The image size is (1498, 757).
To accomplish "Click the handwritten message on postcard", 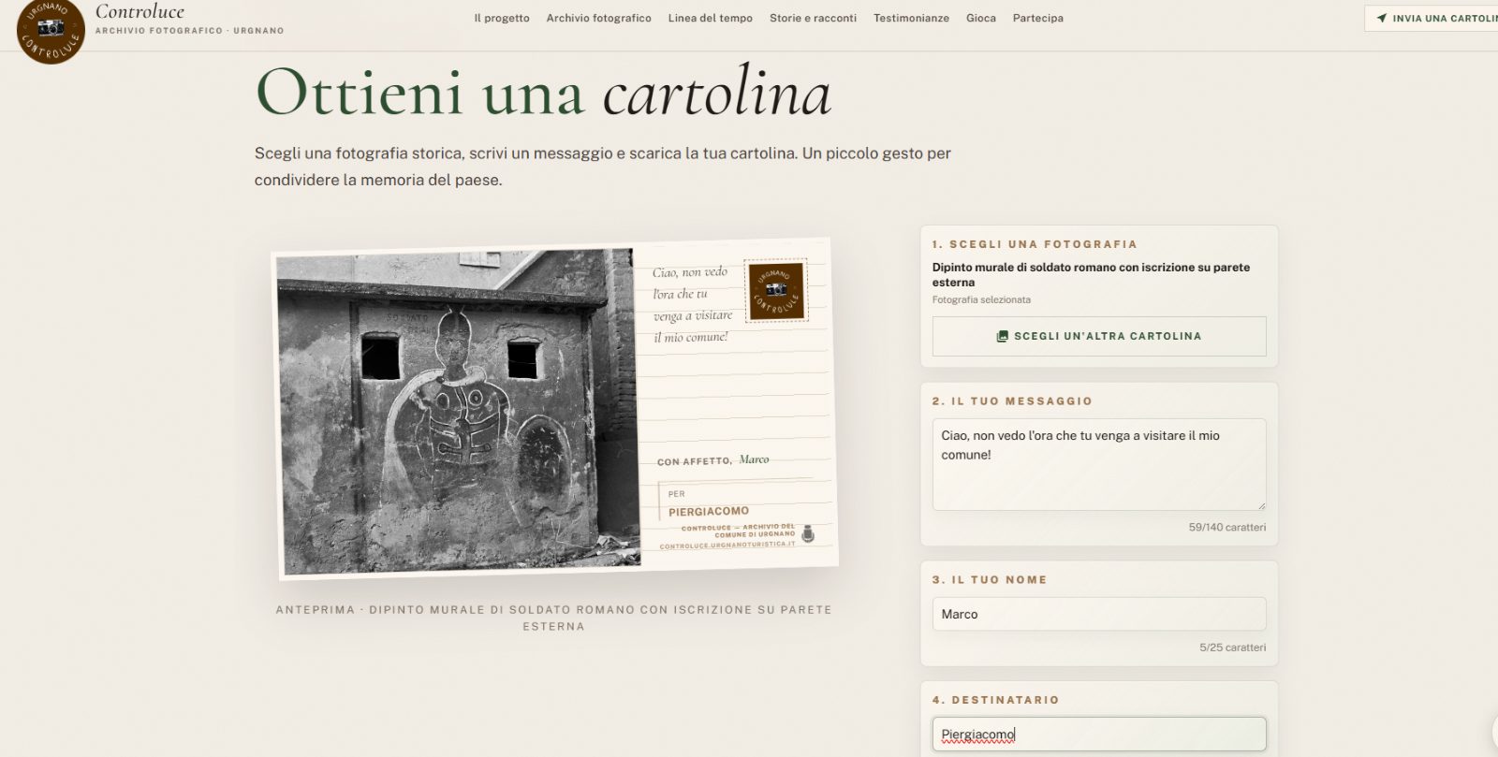I will [691, 304].
